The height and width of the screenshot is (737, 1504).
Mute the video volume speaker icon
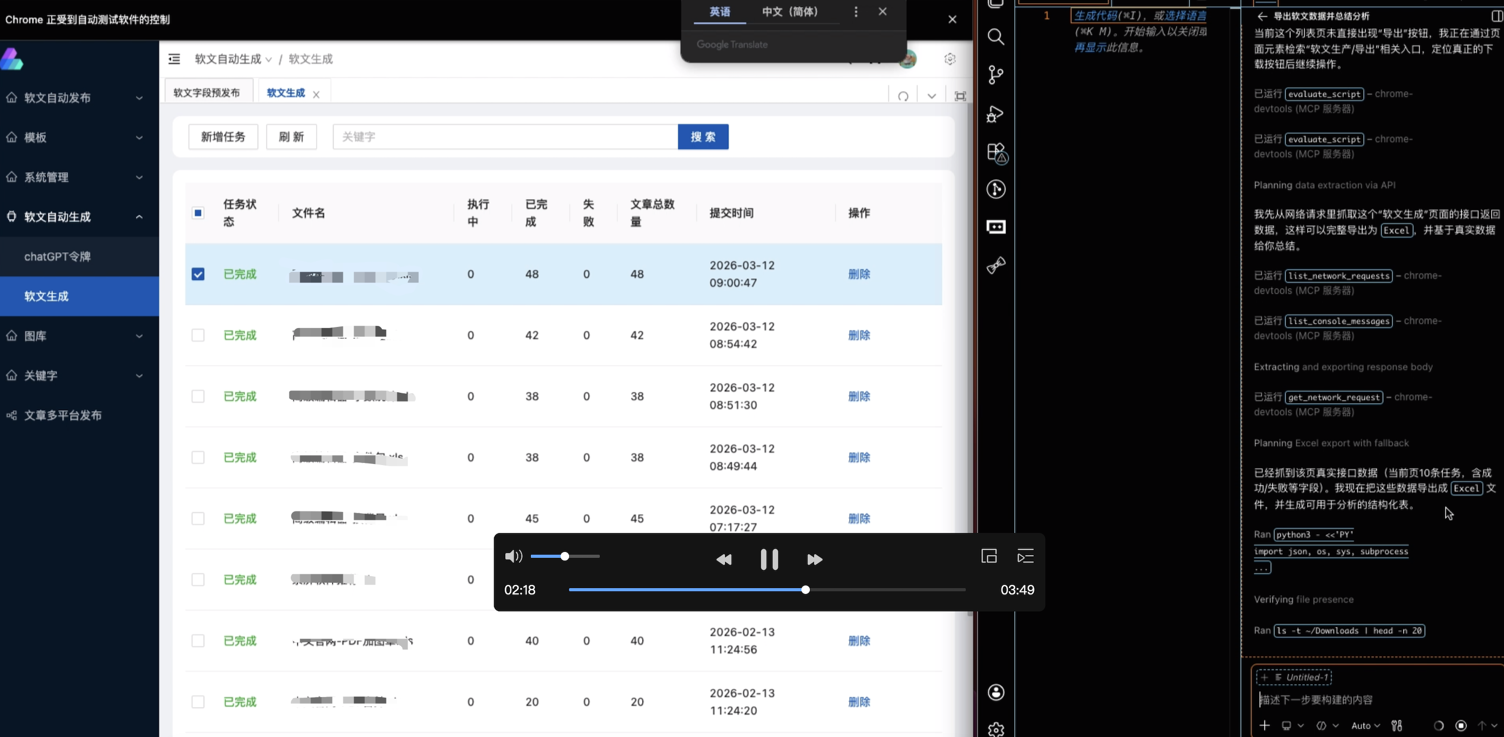[x=513, y=557]
